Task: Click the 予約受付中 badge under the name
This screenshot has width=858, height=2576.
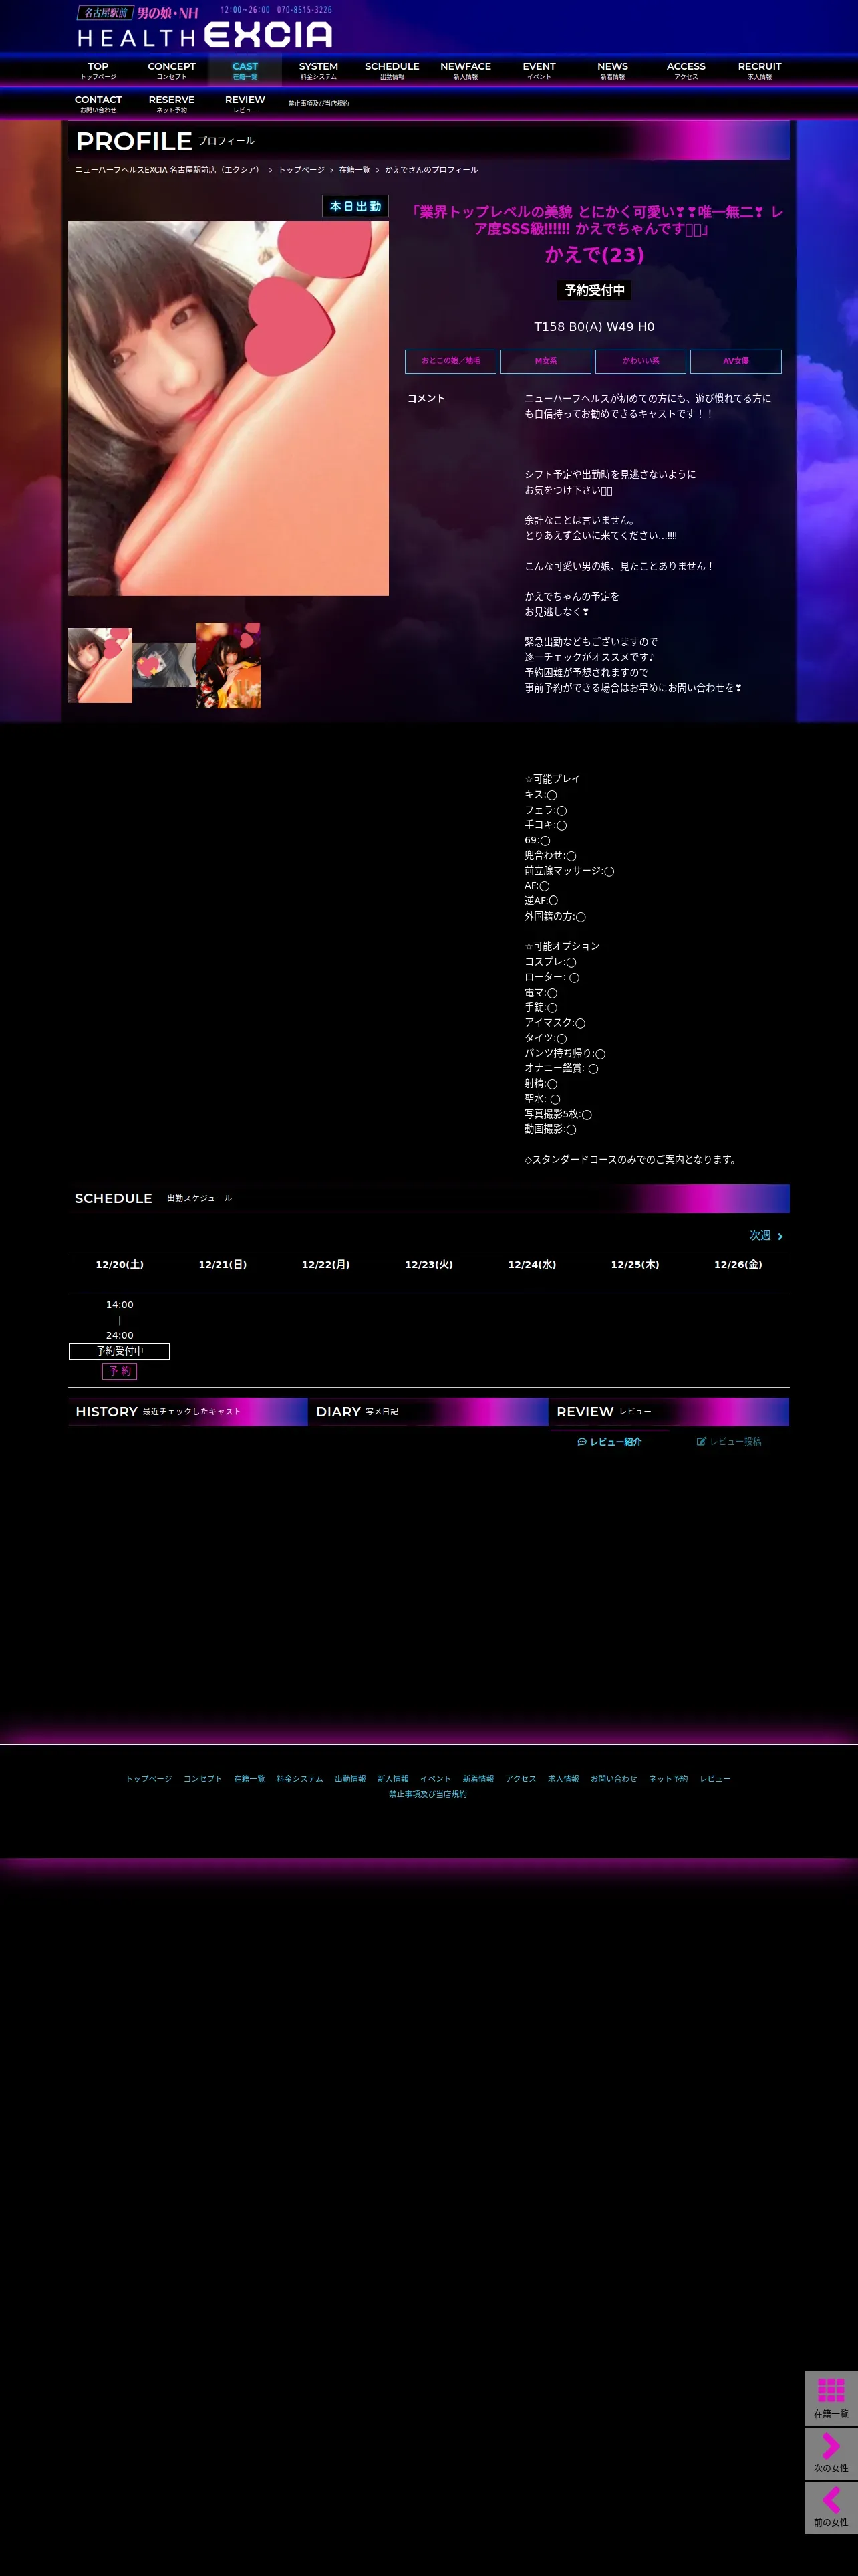Action: point(594,290)
